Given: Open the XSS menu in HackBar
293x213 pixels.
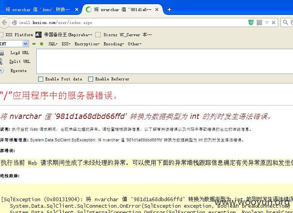Looking at the screenshot, I should (66, 44).
